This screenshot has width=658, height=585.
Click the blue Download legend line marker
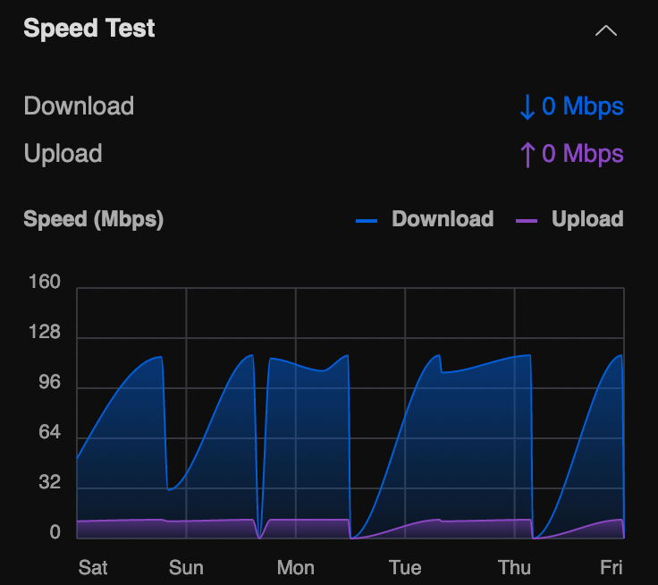pos(367,220)
